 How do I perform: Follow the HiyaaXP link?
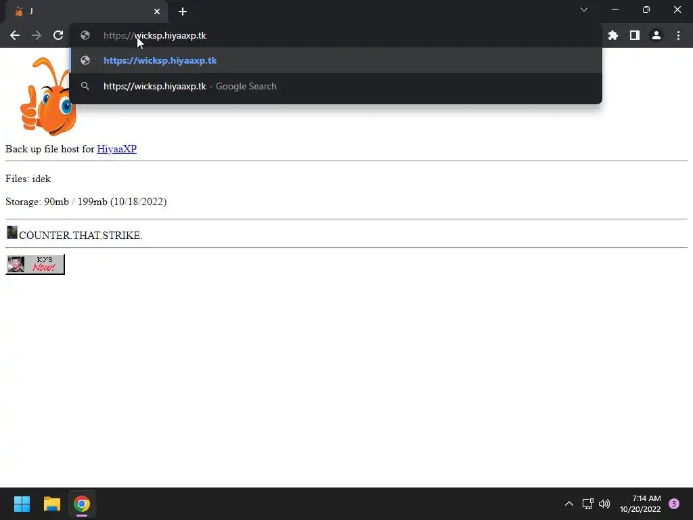pyautogui.click(x=116, y=149)
